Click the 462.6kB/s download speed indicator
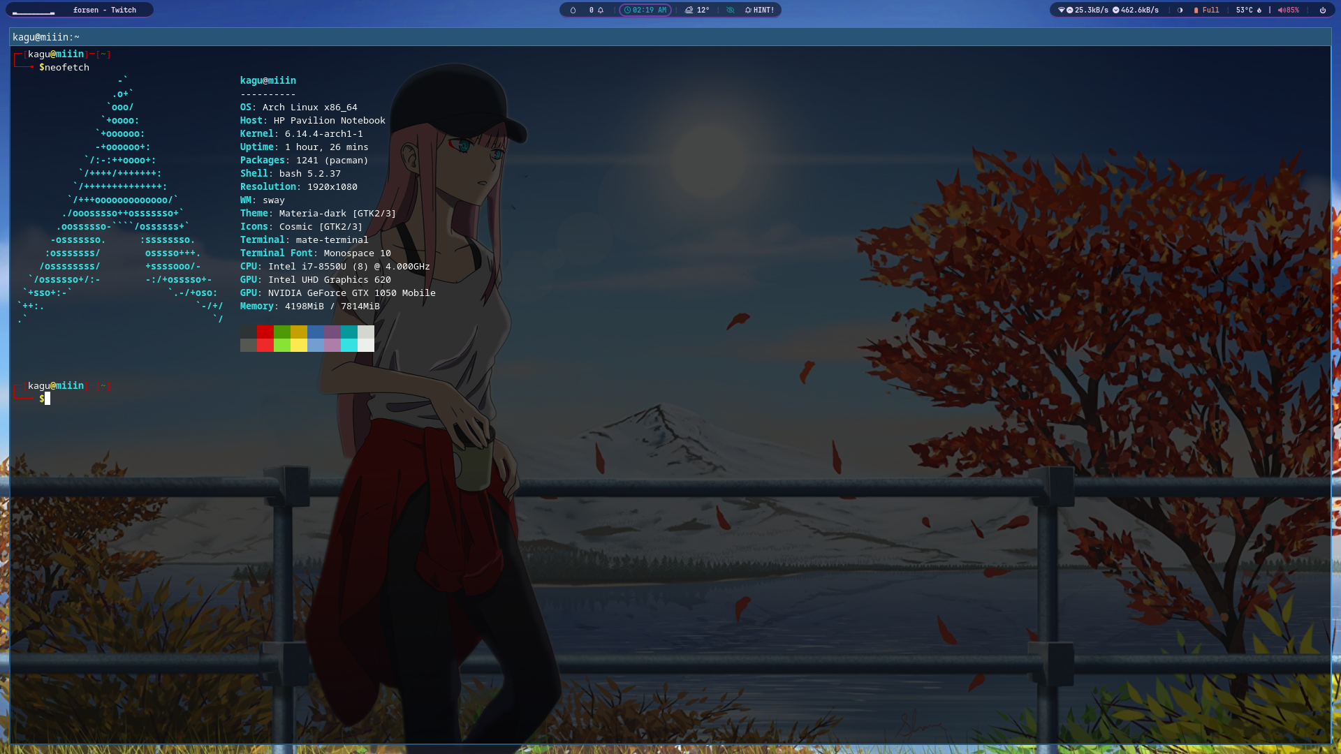This screenshot has width=1341, height=754. 1136,10
